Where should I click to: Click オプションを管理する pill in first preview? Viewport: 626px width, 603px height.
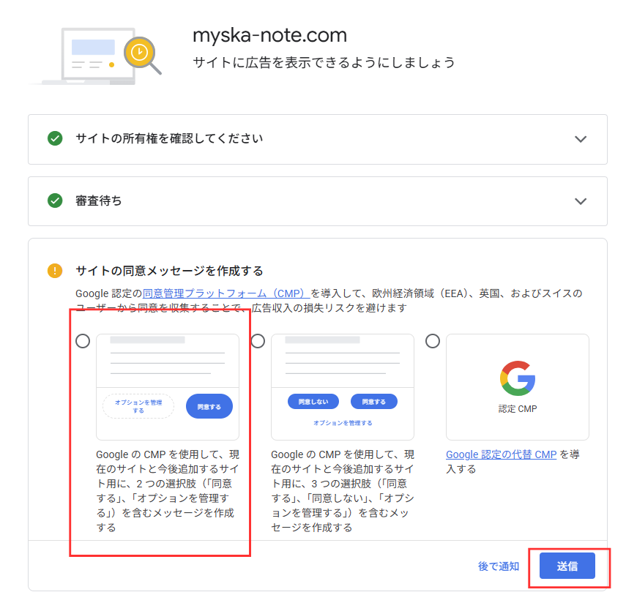pos(137,406)
